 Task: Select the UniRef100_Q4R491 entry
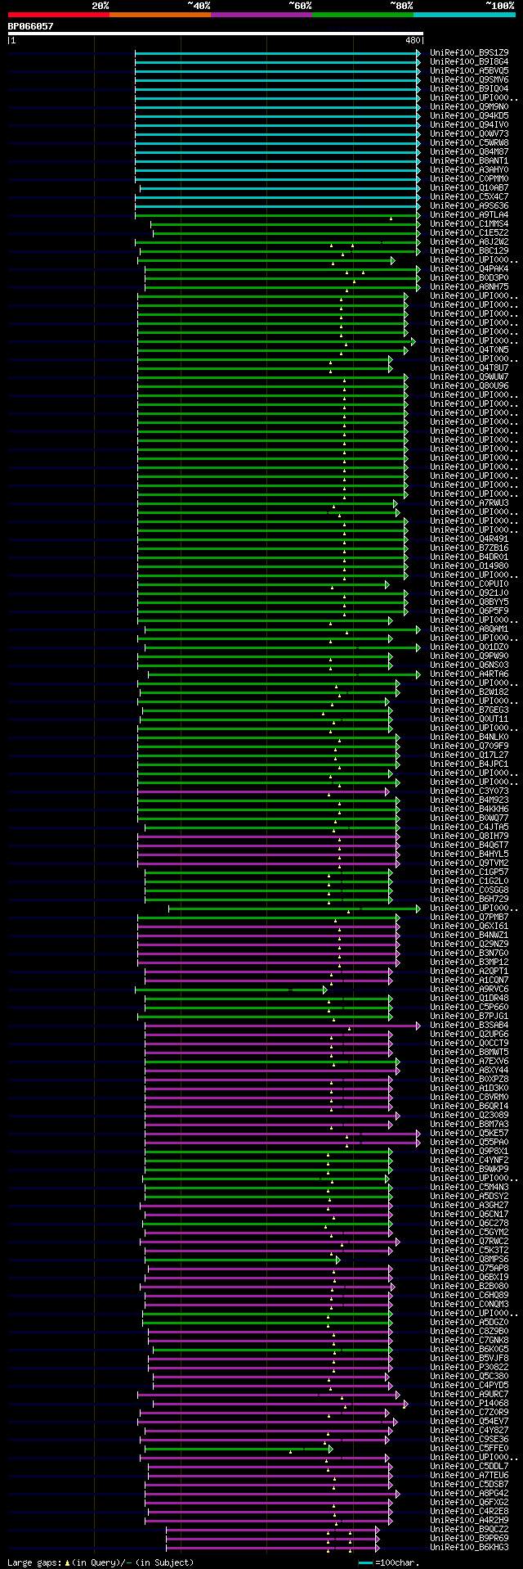click(469, 539)
